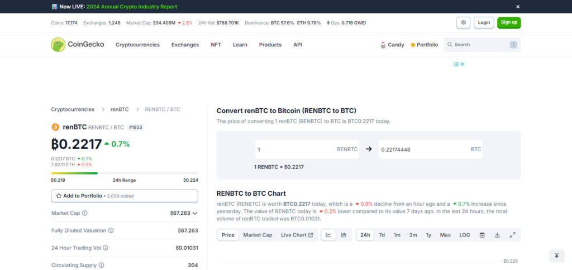Open the chart date range calendar
The height and width of the screenshot is (270, 572).
482,235
